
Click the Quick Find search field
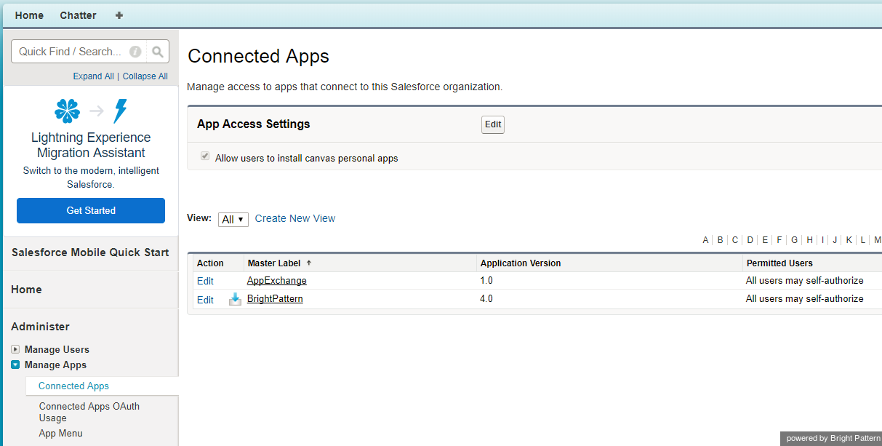click(x=79, y=52)
